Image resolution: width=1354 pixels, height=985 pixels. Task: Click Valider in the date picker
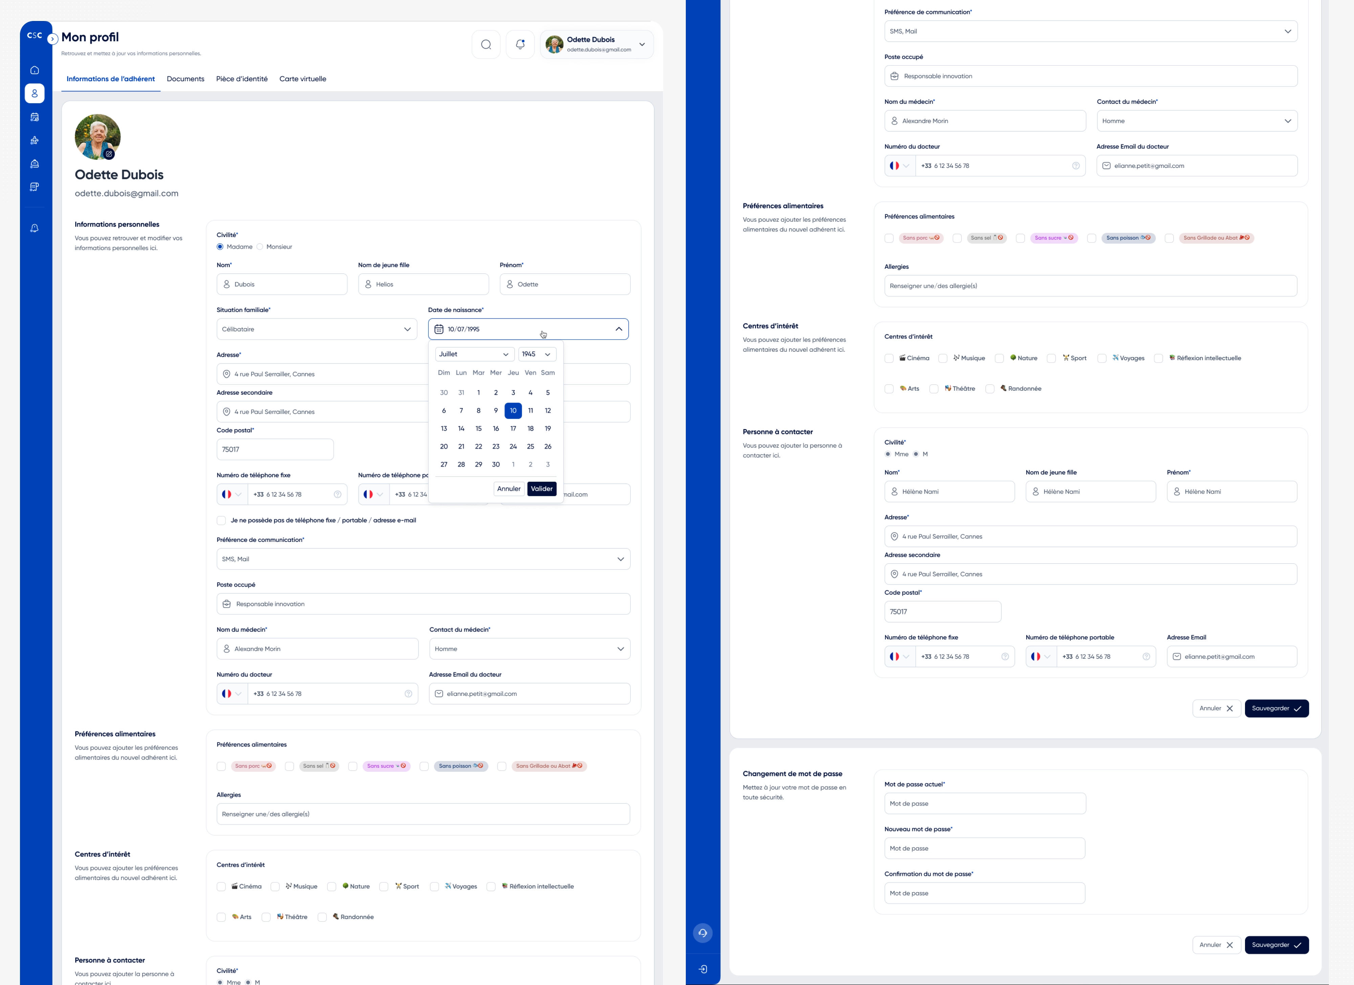tap(542, 489)
